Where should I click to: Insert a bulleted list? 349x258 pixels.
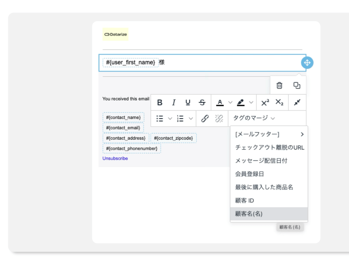point(160,119)
